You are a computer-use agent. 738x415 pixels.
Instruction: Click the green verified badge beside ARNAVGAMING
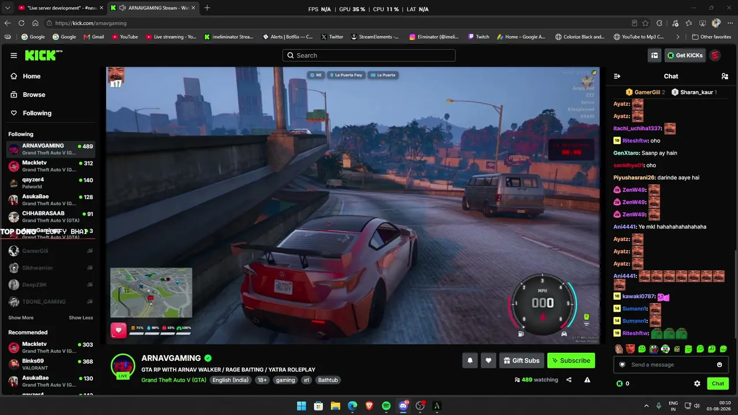(x=208, y=358)
